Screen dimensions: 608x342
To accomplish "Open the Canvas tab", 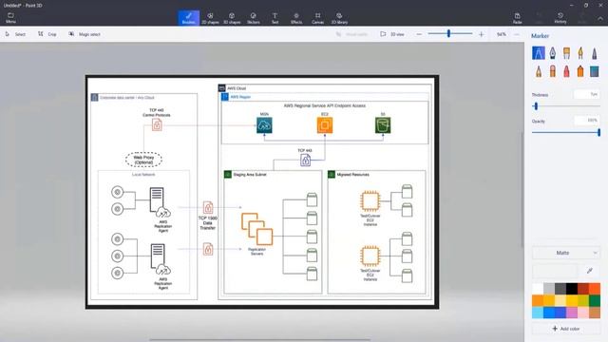I will pyautogui.click(x=317, y=18).
